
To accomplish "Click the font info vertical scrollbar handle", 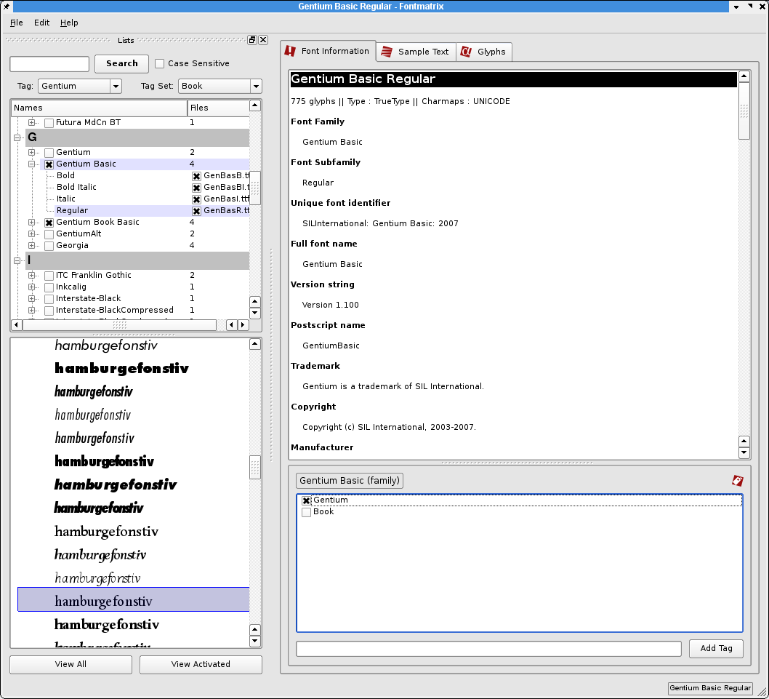I will (x=744, y=111).
